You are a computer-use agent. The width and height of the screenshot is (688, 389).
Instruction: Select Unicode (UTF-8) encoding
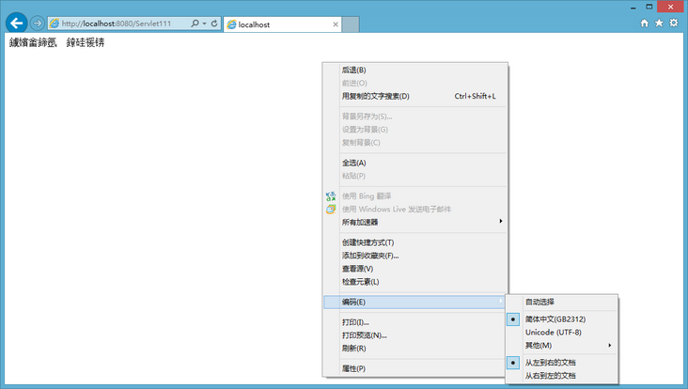tap(562, 333)
